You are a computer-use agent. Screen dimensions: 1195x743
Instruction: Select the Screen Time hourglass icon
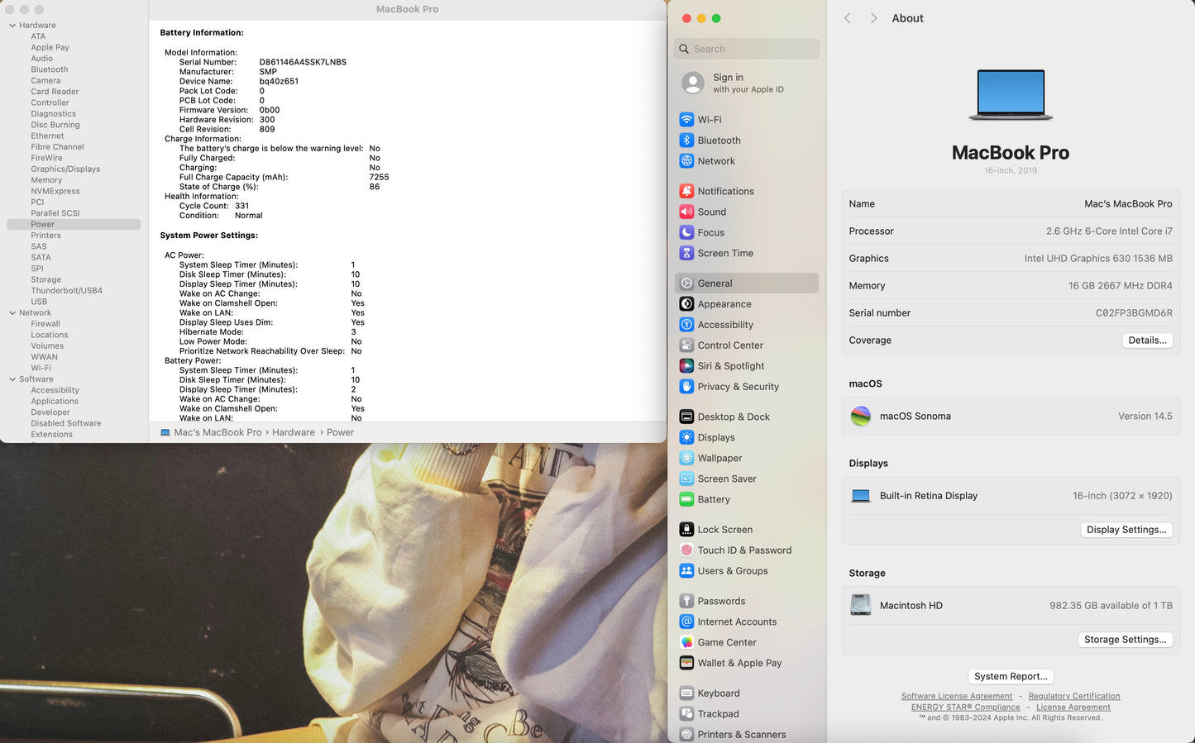(686, 254)
